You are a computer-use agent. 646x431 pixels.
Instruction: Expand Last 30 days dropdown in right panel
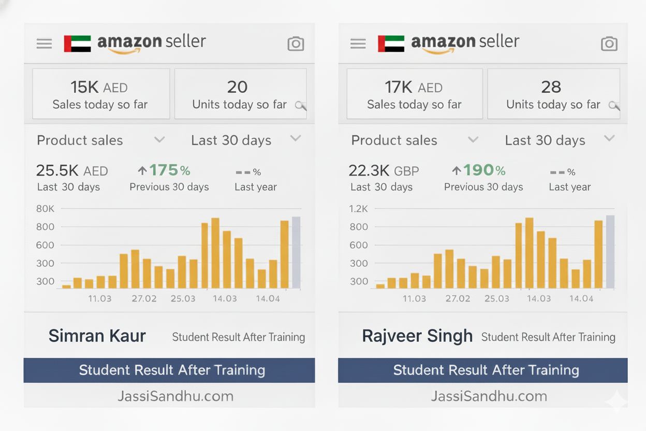point(609,138)
